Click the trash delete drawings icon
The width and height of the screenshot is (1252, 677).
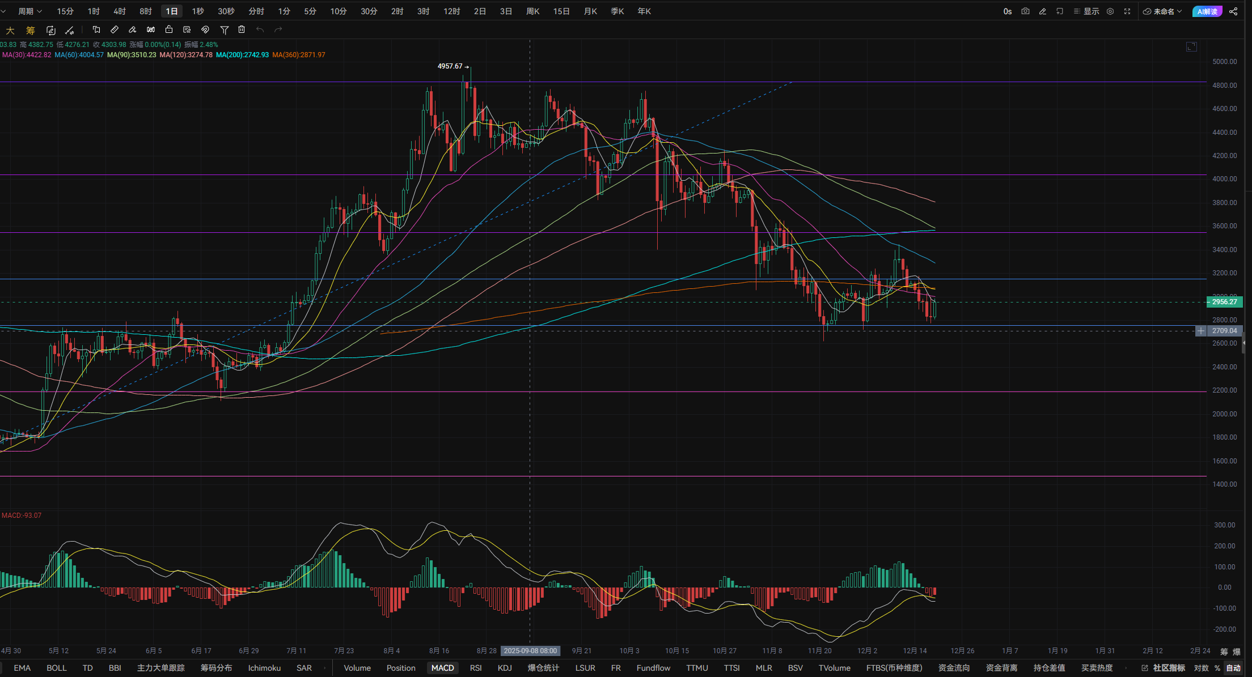coord(242,29)
